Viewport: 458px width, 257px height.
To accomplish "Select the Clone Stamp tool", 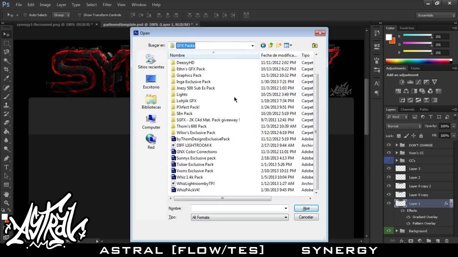I will [x=6, y=106].
